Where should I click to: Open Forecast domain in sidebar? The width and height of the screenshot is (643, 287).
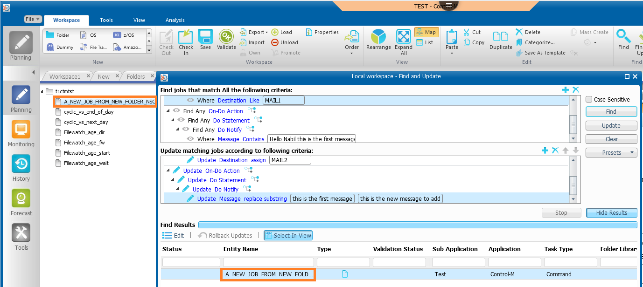(x=21, y=203)
